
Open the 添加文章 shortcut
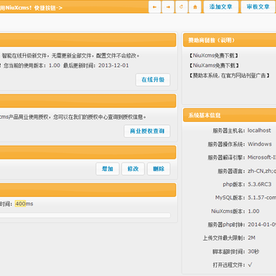click(x=221, y=7)
